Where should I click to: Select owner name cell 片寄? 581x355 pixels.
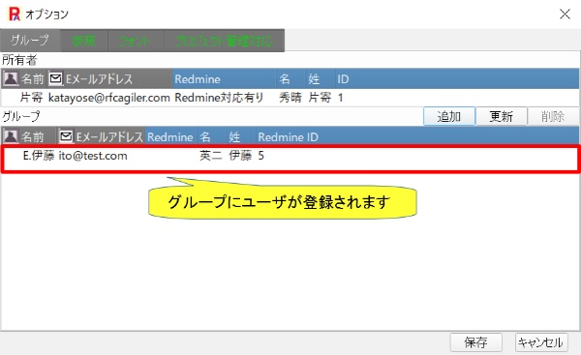(31, 98)
